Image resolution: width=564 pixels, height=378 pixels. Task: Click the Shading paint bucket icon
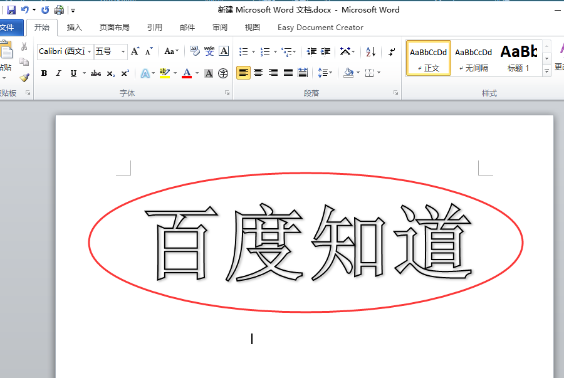pos(348,73)
